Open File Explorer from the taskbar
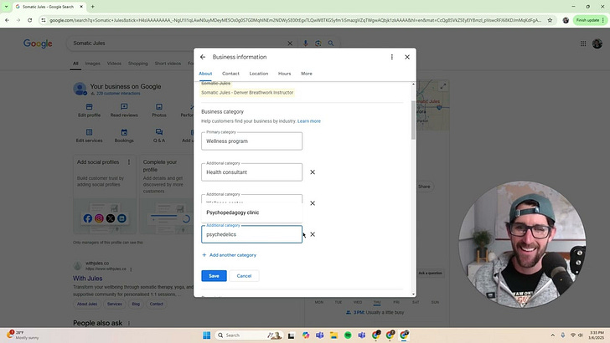This screenshot has height=343, width=610. 333,335
